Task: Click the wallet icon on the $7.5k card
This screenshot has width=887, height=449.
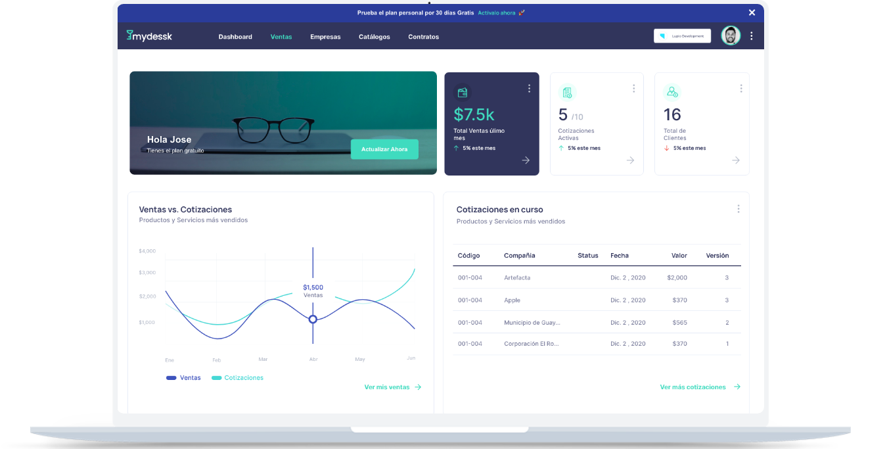Action: tap(464, 92)
